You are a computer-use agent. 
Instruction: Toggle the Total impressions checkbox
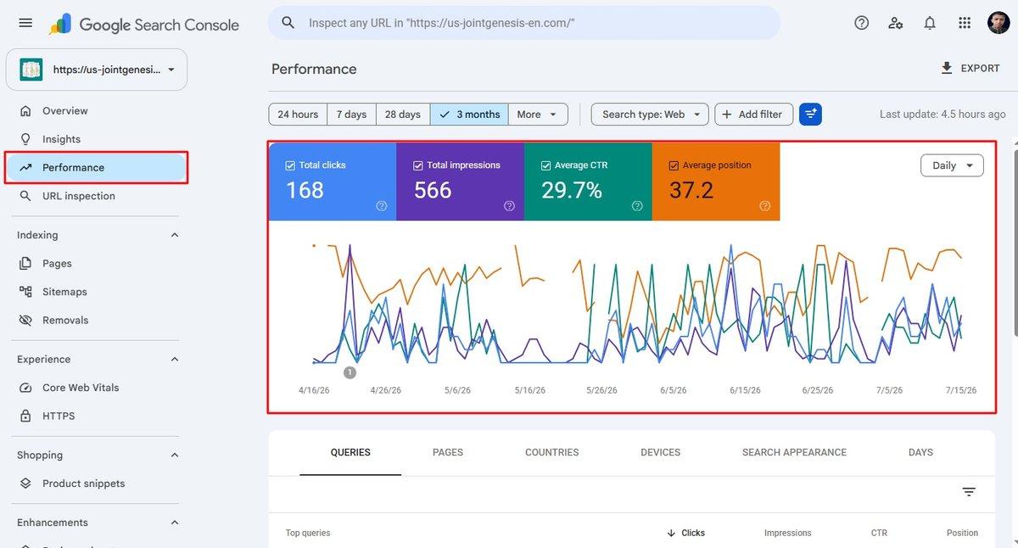(x=417, y=165)
